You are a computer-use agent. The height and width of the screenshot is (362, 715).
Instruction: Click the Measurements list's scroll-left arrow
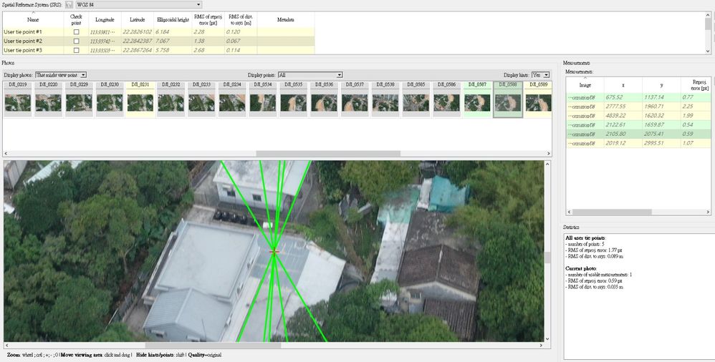tap(569, 212)
